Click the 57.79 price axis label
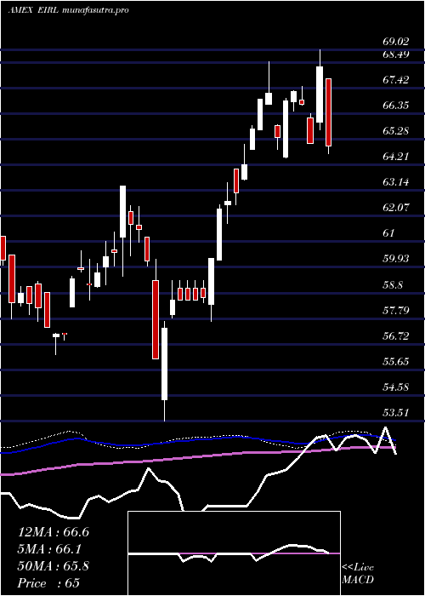The image size is (425, 596). (396, 311)
